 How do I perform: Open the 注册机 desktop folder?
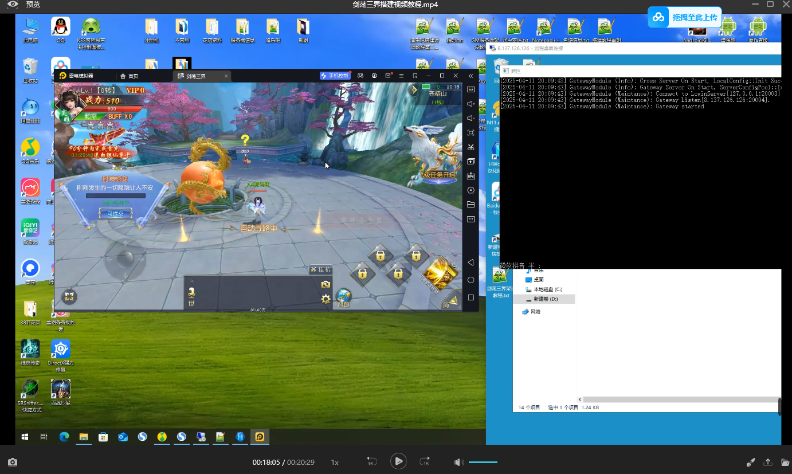coord(151,30)
